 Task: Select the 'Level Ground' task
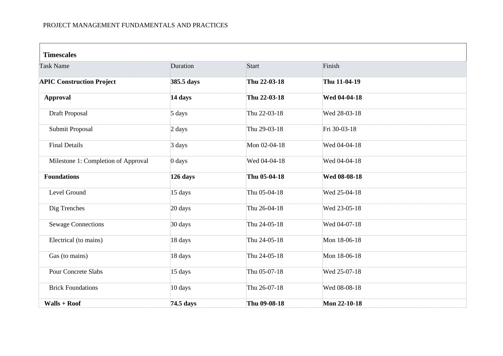pyautogui.click(x=67, y=192)
